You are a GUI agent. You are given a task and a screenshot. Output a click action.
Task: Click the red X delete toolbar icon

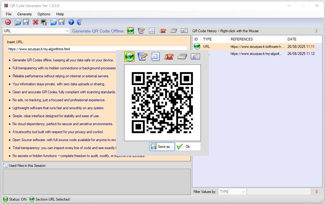(x=35, y=22)
